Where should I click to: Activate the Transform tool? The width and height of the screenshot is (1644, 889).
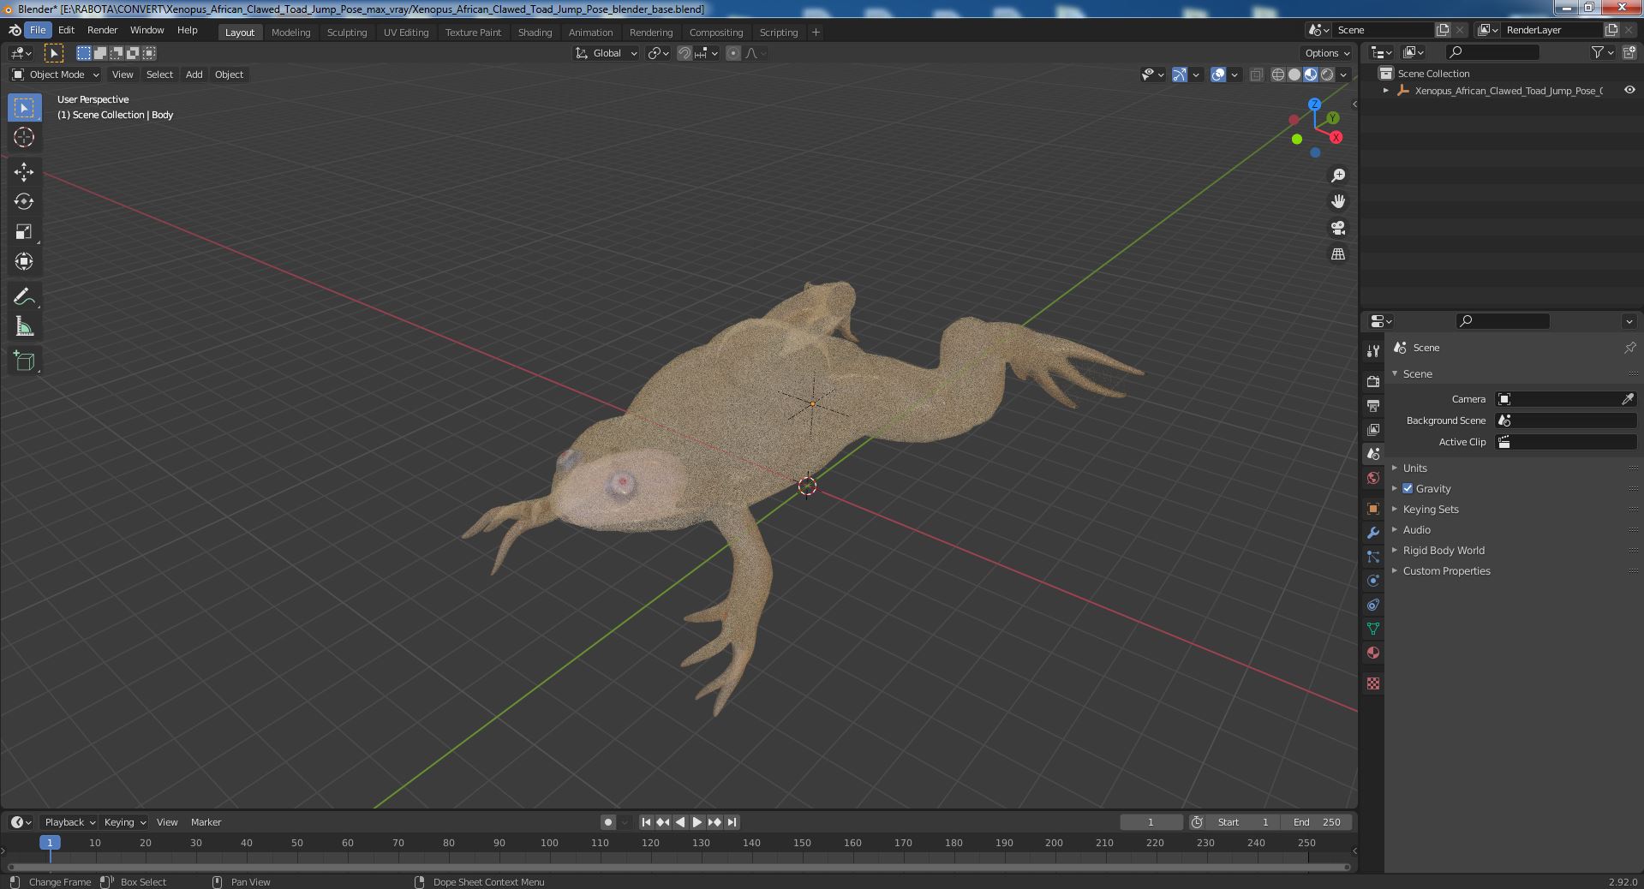pos(24,262)
